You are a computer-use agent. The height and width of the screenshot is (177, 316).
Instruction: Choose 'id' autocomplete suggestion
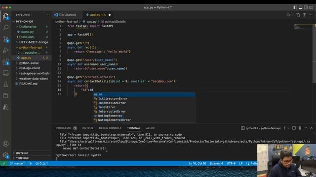pos(144,94)
